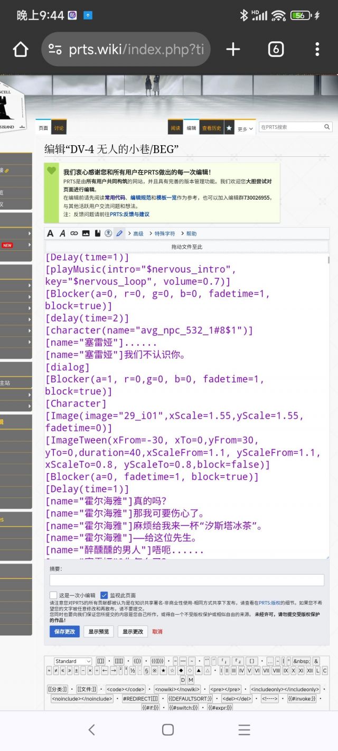Click the 显示预览 button
338x751 pixels.
[x=99, y=632]
